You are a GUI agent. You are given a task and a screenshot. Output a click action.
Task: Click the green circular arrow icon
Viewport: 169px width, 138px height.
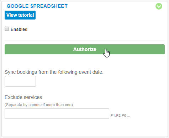coord(159,6)
